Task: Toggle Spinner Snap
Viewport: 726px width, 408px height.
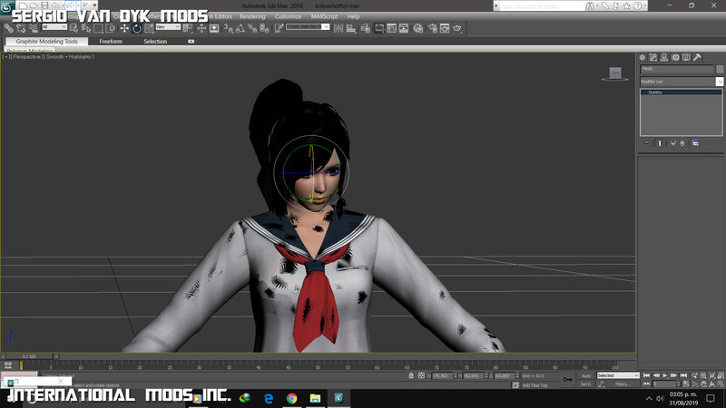Action: click(264, 28)
